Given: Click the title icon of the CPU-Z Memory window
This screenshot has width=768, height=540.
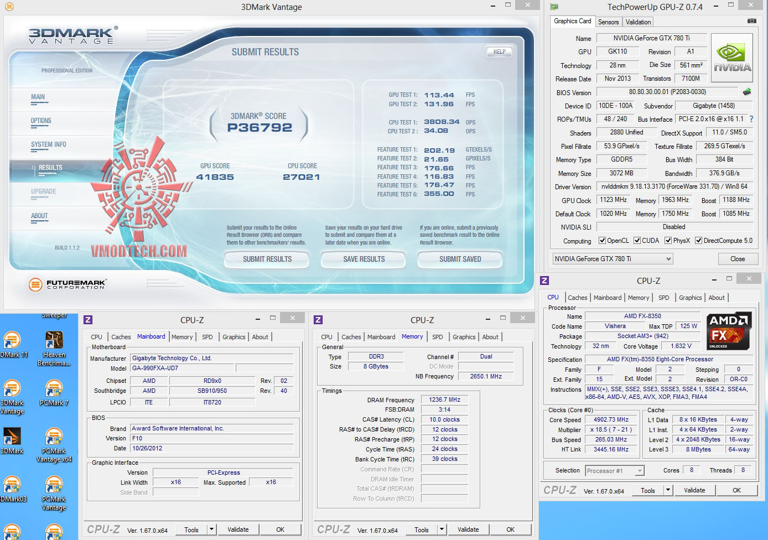Looking at the screenshot, I should point(318,320).
